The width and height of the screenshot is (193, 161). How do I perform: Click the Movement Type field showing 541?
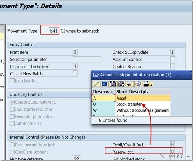54,31
